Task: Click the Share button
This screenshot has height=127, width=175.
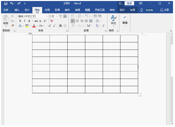Action: point(165,10)
